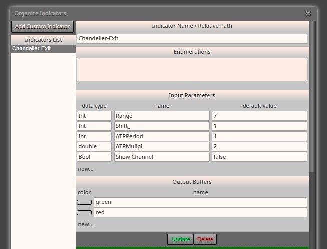Edit the green output buffer name
The width and height of the screenshot is (327, 249).
(200, 202)
